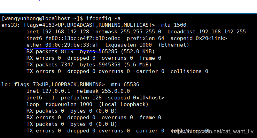
Task: Click 'scopeid 0x20<link>' text
Action: point(198,38)
